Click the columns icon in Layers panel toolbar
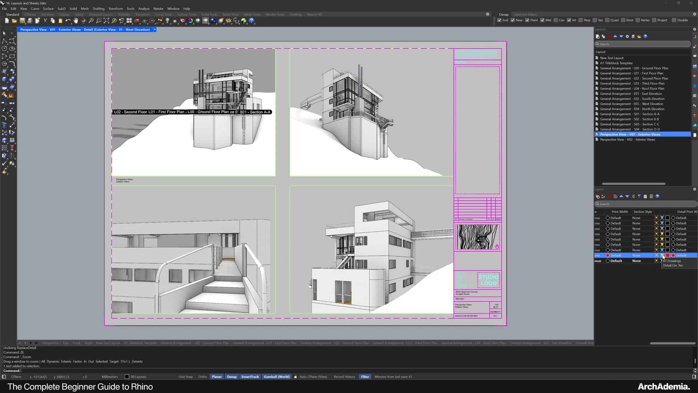Image resolution: width=698 pixels, height=393 pixels. pyautogui.click(x=645, y=196)
